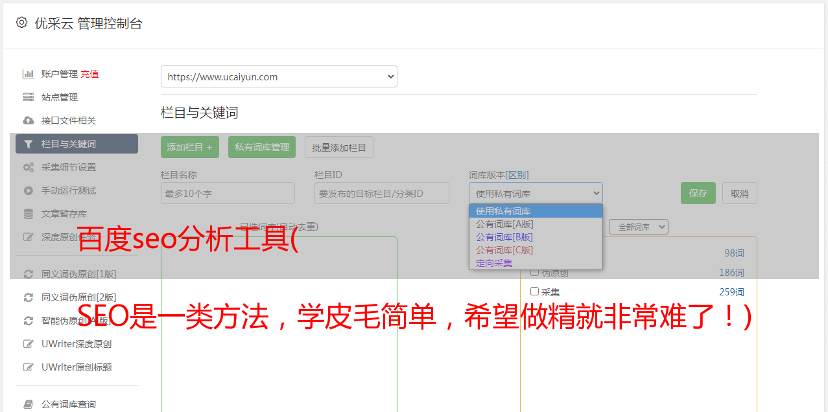Click the 私有词库管理 button
This screenshot has height=412, width=828.
tap(262, 147)
